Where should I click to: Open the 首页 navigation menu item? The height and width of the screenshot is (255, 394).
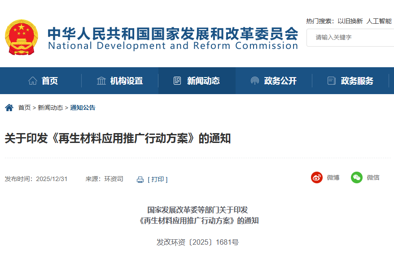coord(50,81)
